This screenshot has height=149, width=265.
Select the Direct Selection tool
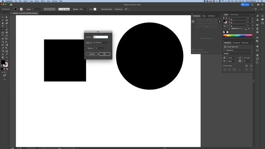(x=7, y=17)
